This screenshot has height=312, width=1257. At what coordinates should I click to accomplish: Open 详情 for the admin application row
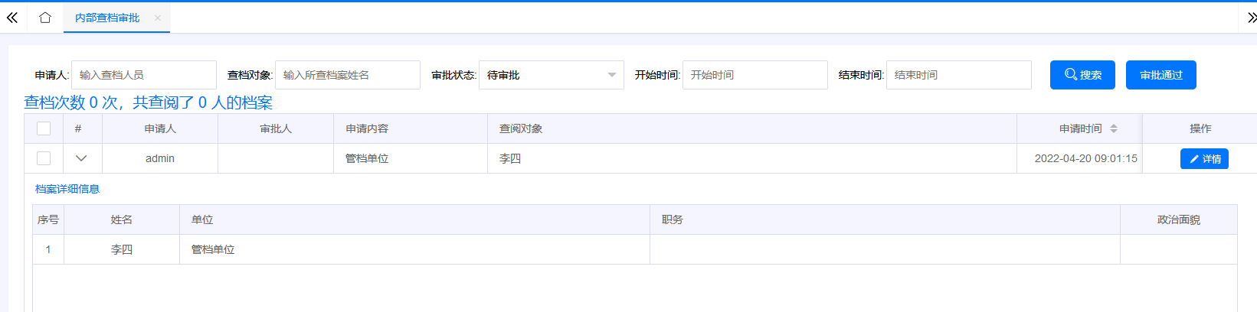click(1203, 158)
